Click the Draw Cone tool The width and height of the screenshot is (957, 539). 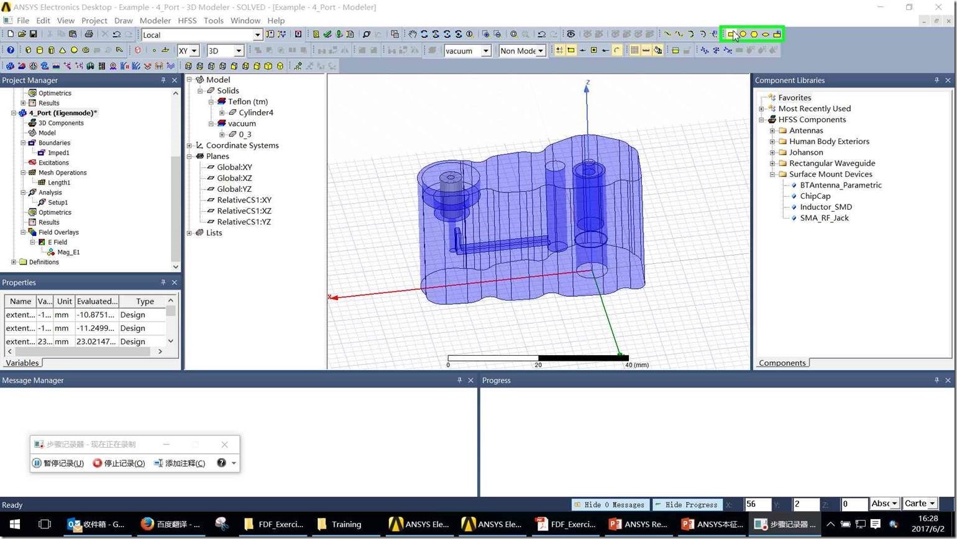tap(62, 50)
